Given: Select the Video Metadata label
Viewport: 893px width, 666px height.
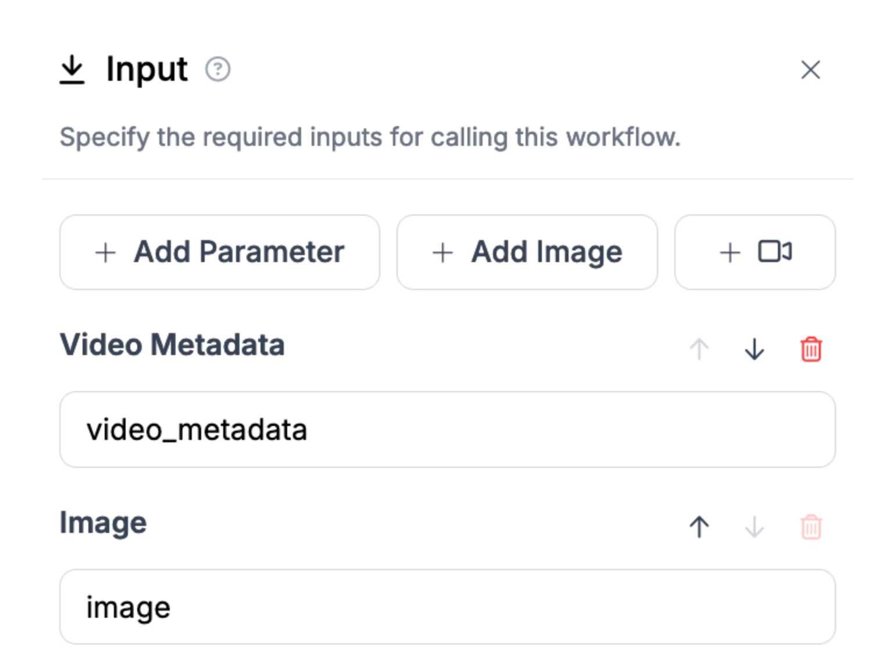Looking at the screenshot, I should pos(172,345).
